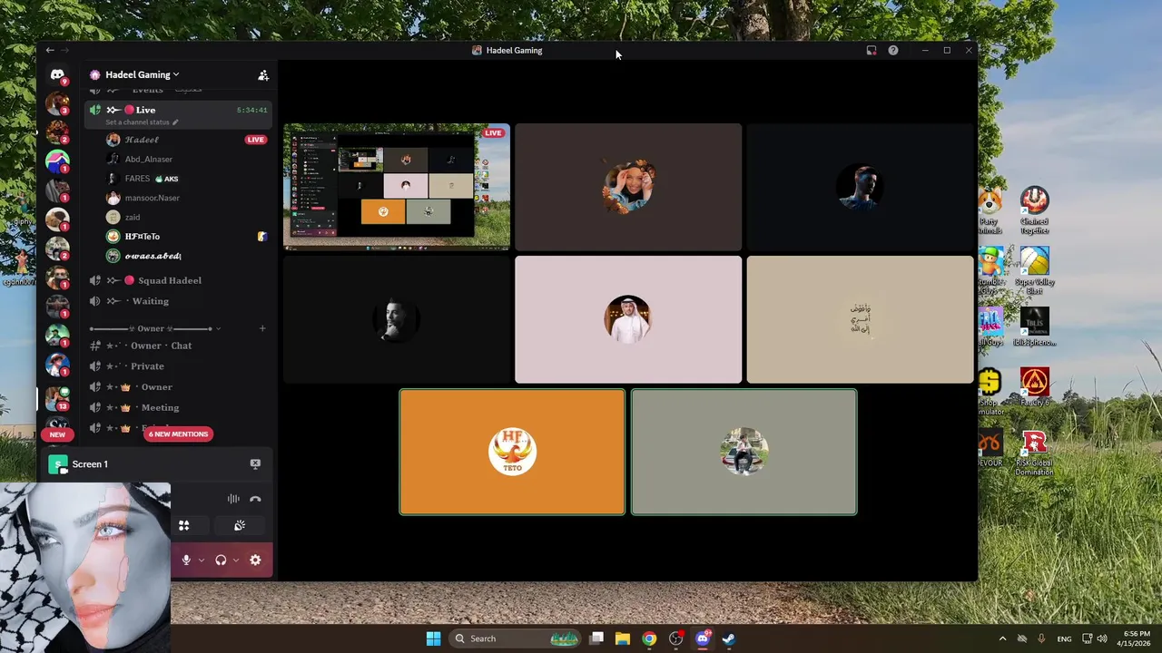The image size is (1162, 653).
Task: Collapse the Owner category chevron
Action: coord(219,328)
